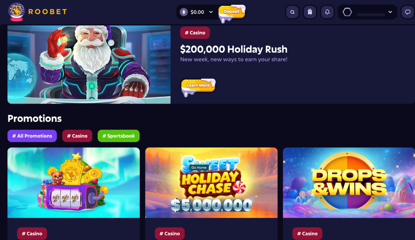Expand the $0.00 balance dropdown

click(x=211, y=12)
